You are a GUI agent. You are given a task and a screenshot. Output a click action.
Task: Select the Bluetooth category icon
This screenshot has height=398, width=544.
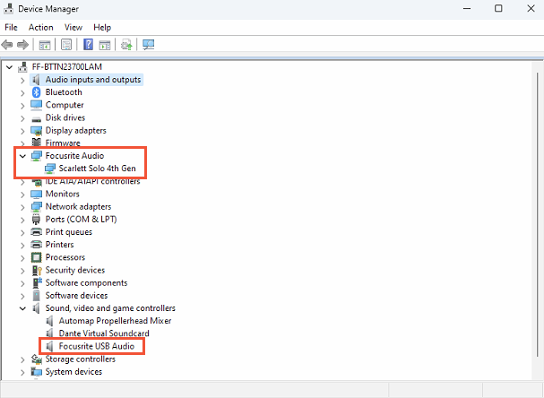(x=37, y=92)
